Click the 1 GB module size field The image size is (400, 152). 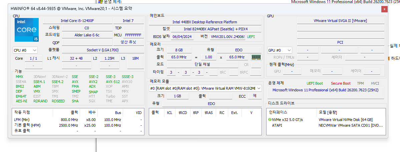[x=178, y=96]
